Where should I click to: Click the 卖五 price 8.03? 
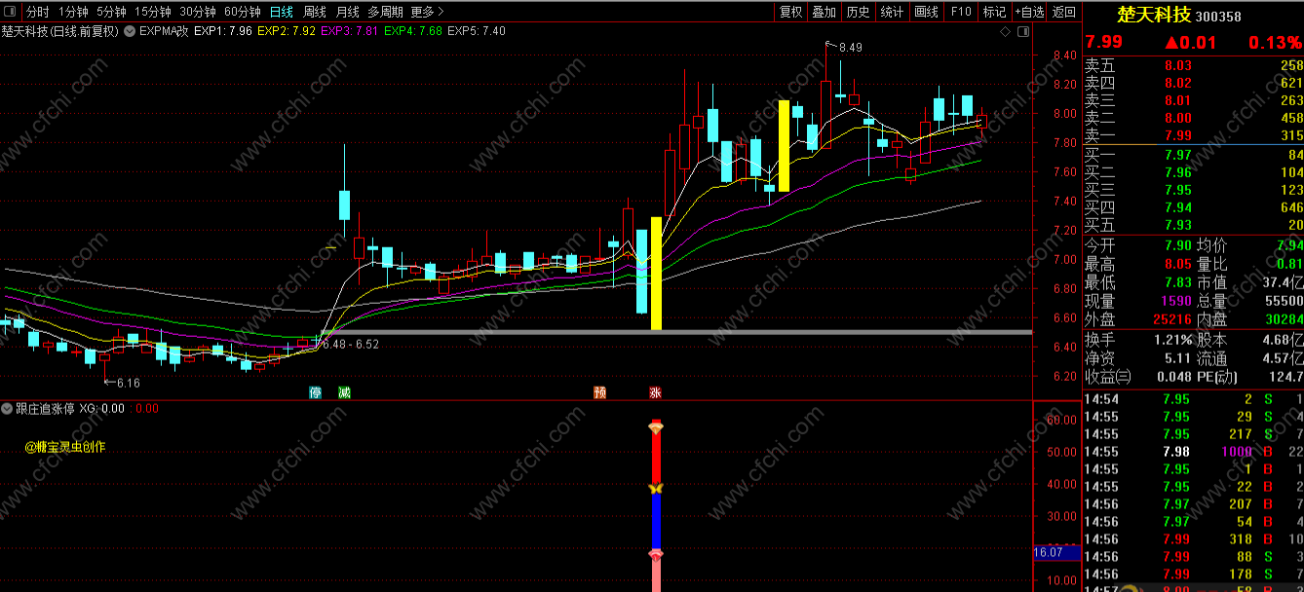pos(1177,65)
